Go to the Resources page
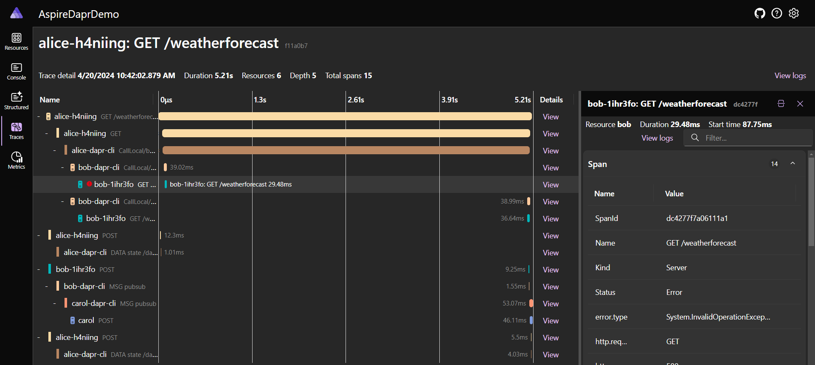 point(17,42)
